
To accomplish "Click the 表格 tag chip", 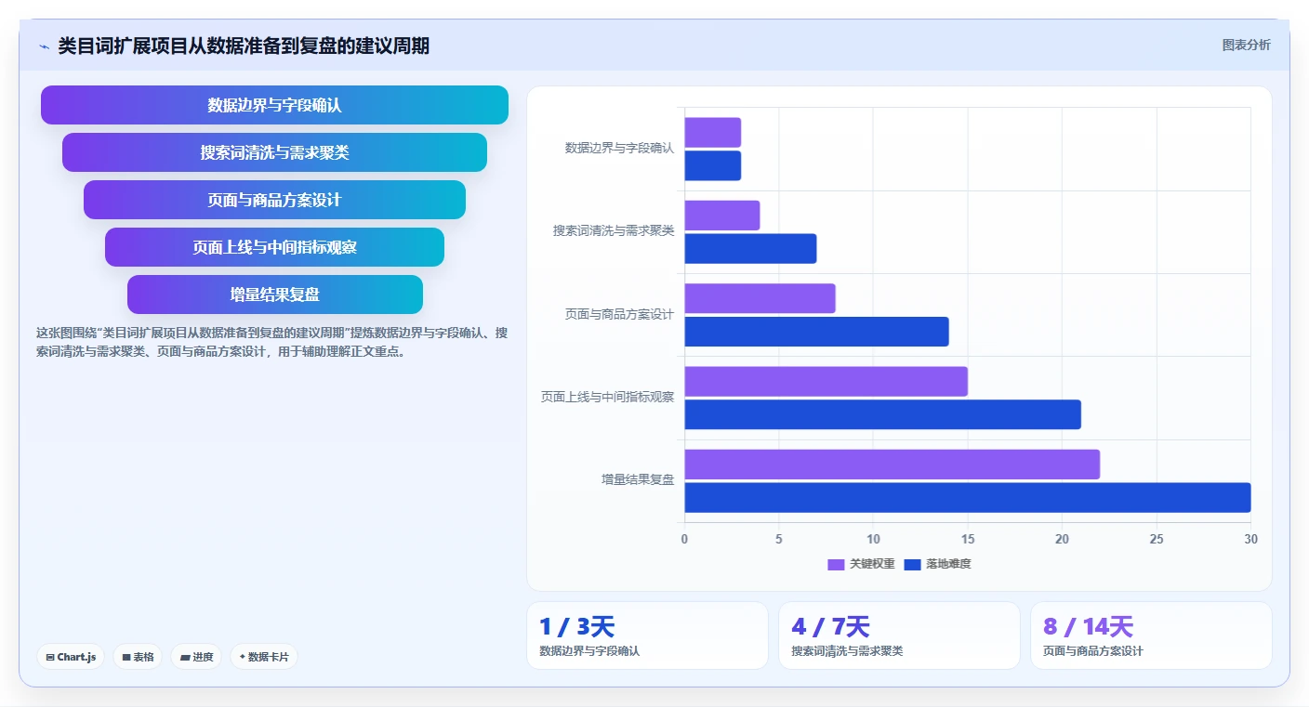I will pos(138,657).
